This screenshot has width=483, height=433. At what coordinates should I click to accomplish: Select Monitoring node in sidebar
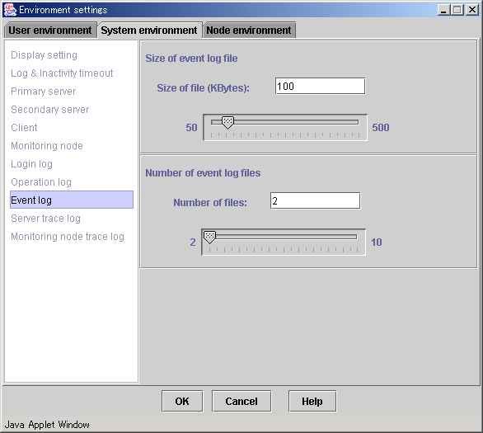(x=47, y=146)
